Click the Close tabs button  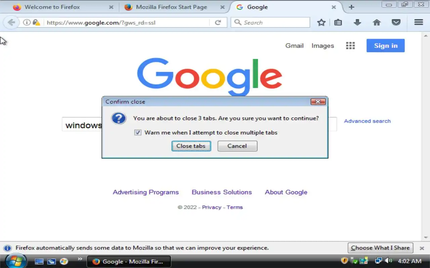click(191, 146)
